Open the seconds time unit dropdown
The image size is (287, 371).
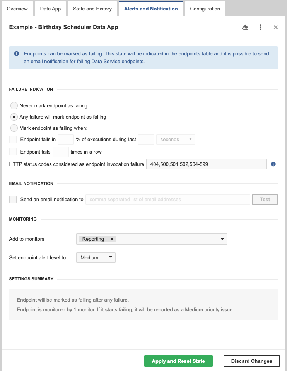[176, 139]
